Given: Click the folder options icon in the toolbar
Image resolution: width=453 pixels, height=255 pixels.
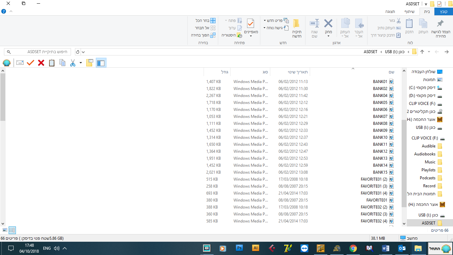Looking at the screenshot, I should (x=89, y=63).
